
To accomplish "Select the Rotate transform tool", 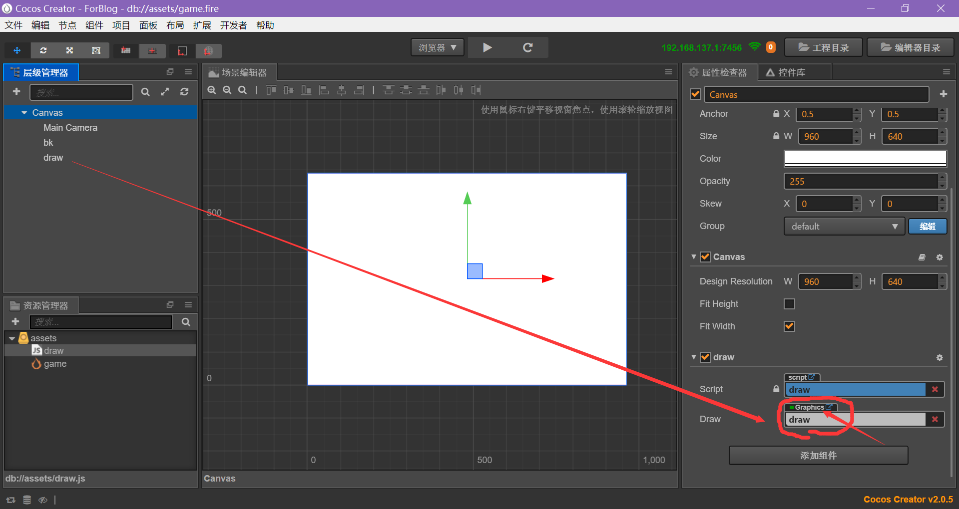I will [x=43, y=50].
